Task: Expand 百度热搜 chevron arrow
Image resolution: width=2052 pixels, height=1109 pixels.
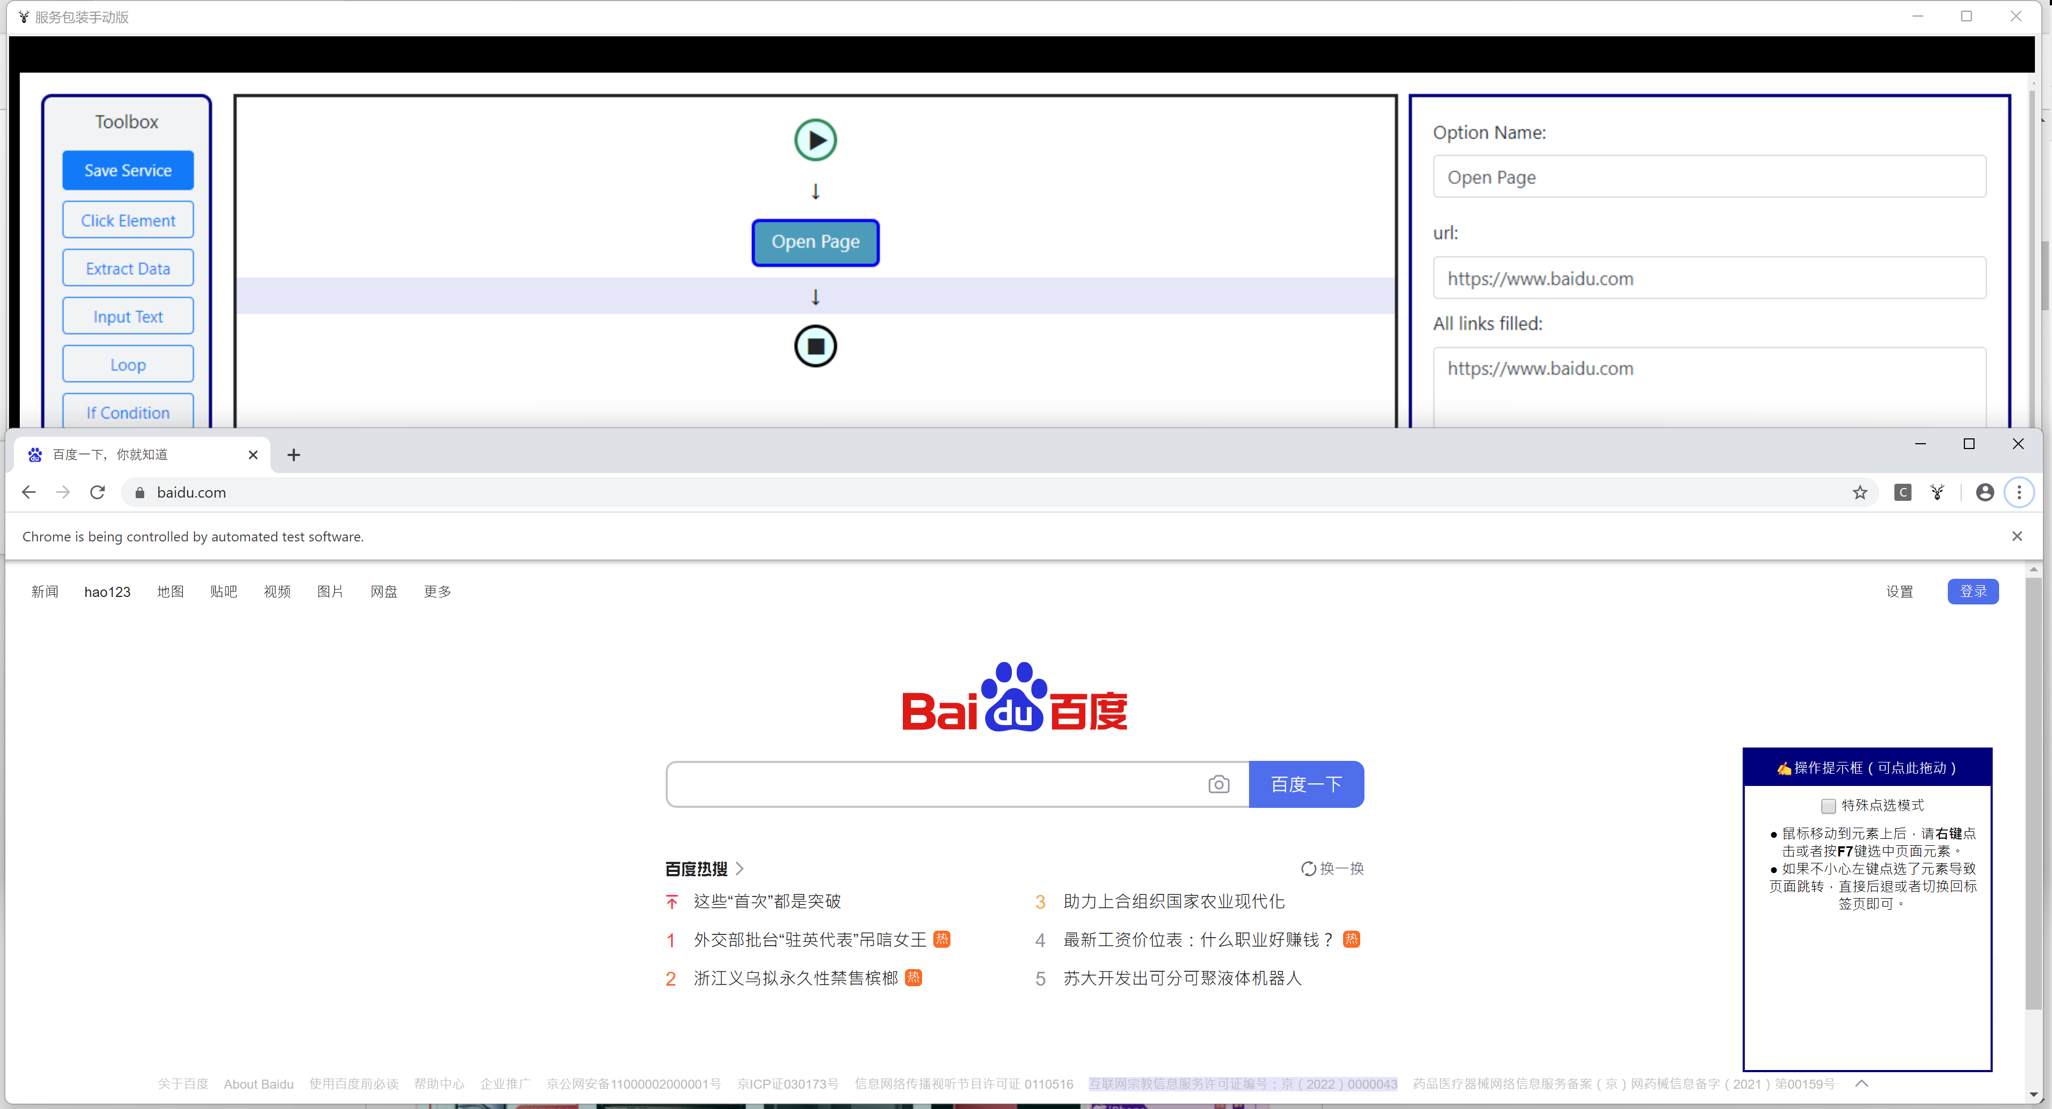Action: pyautogui.click(x=740, y=869)
